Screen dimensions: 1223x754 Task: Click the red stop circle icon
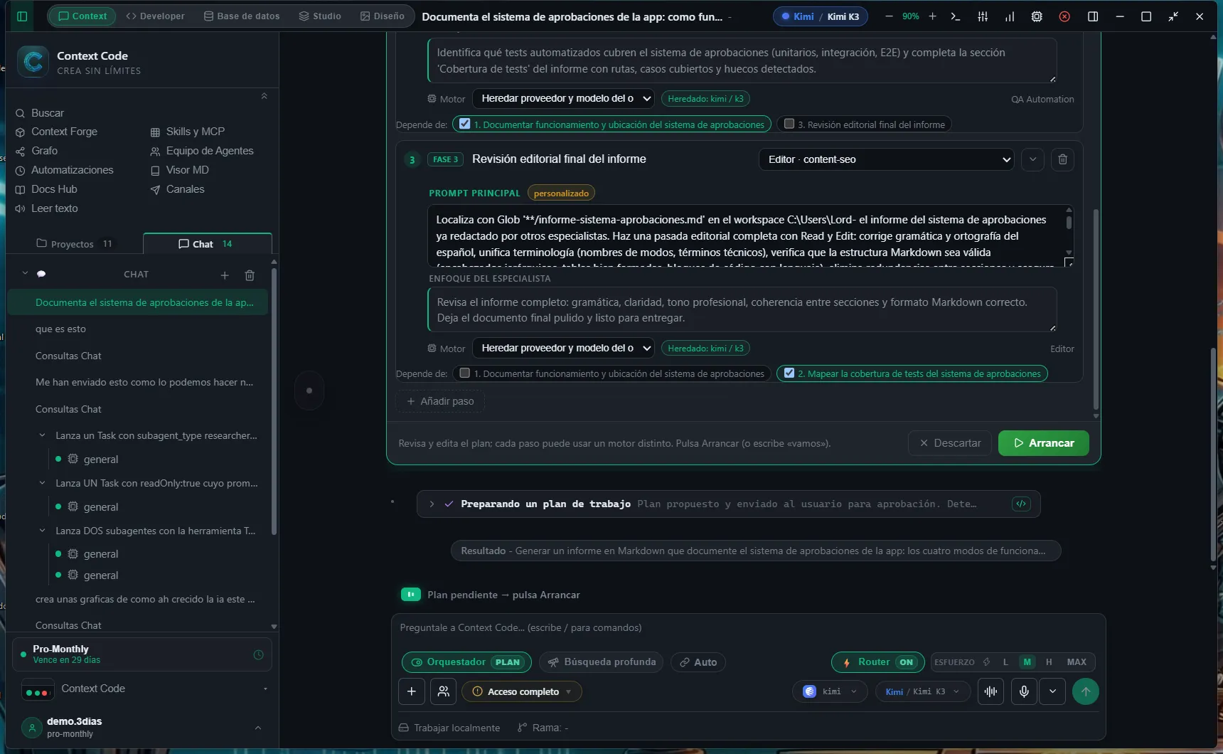click(x=1064, y=16)
